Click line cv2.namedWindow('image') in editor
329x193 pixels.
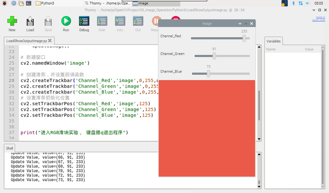coord(55,63)
